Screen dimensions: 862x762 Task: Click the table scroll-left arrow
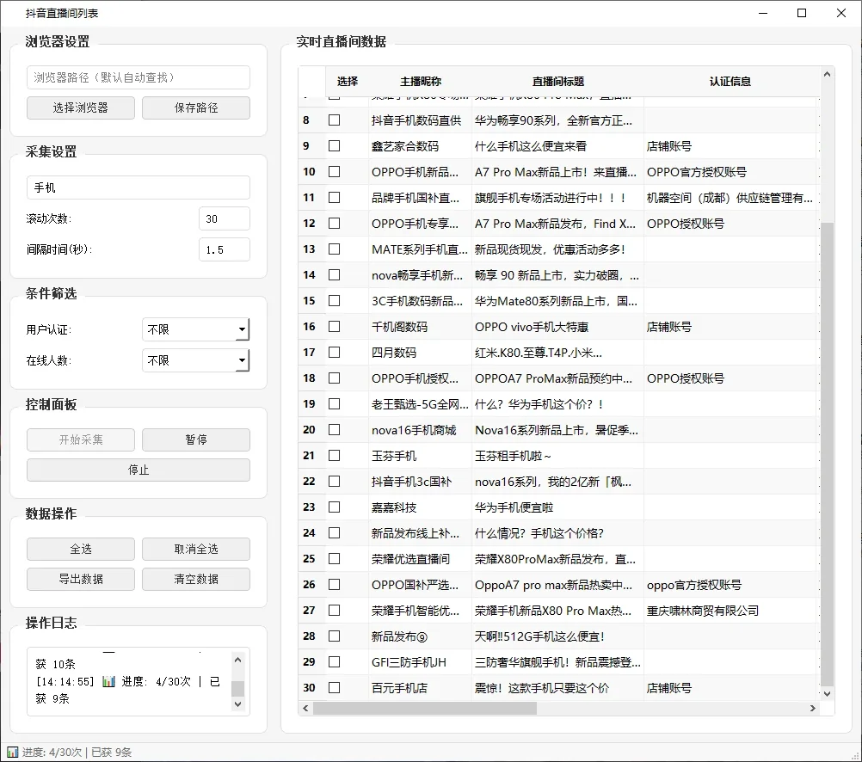click(305, 708)
